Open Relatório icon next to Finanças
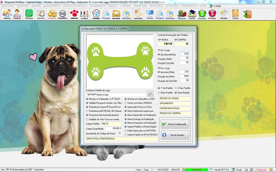 (170, 14)
